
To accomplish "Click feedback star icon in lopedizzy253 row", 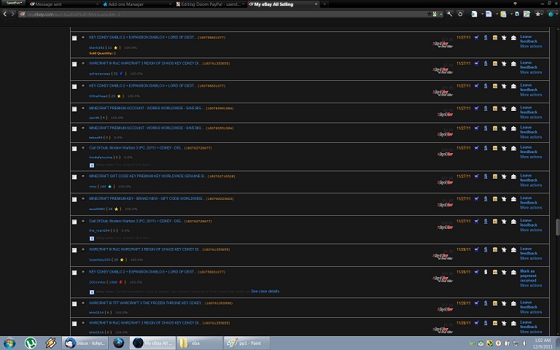I will click(x=504, y=249).
